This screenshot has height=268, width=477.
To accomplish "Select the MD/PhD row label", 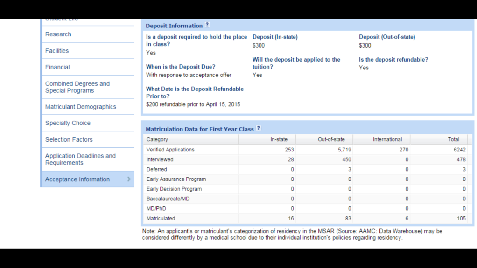I will (156, 209).
